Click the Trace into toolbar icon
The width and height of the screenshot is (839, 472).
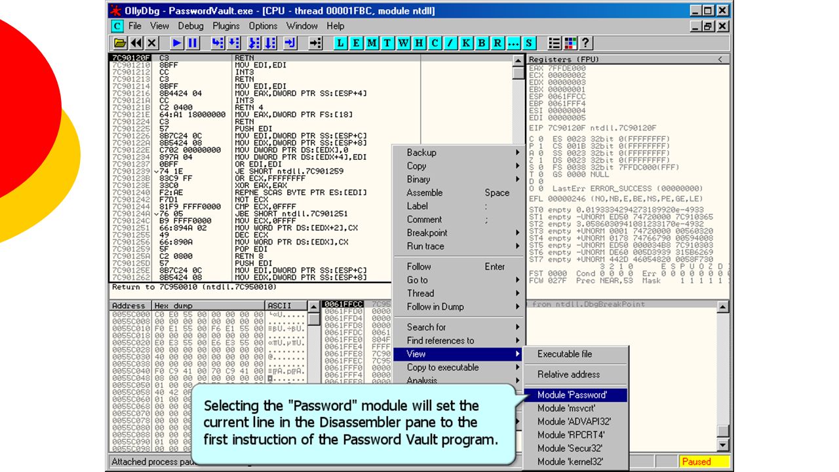click(255, 43)
